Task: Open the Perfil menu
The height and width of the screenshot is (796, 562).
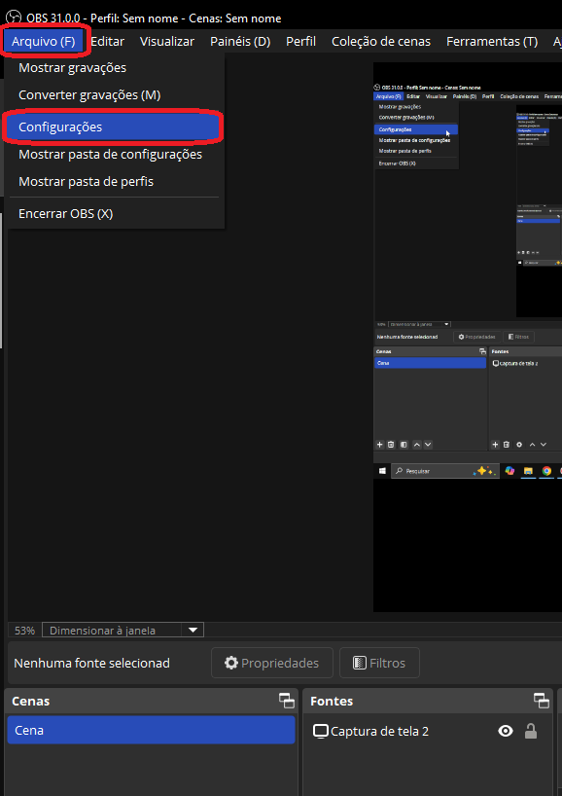Action: click(x=300, y=41)
